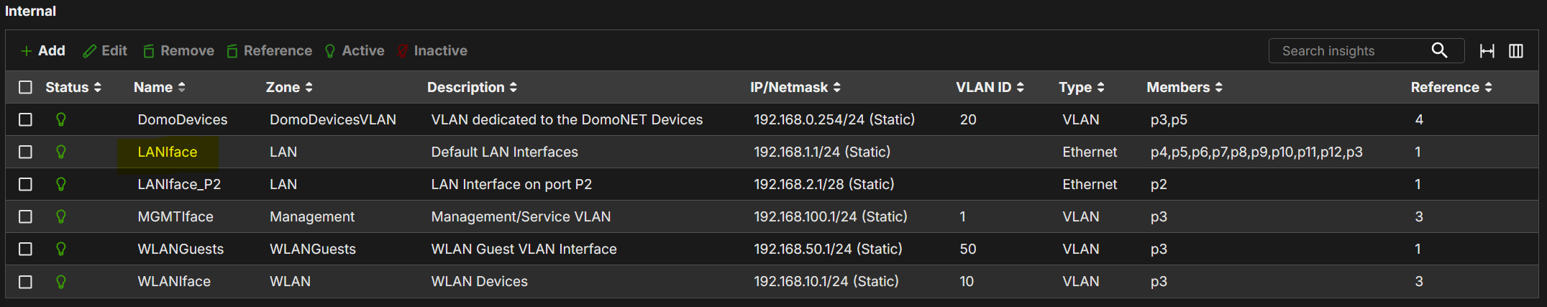This screenshot has width=1547, height=307.
Task: Click the WLANGuests green status bulb
Action: coord(61,249)
